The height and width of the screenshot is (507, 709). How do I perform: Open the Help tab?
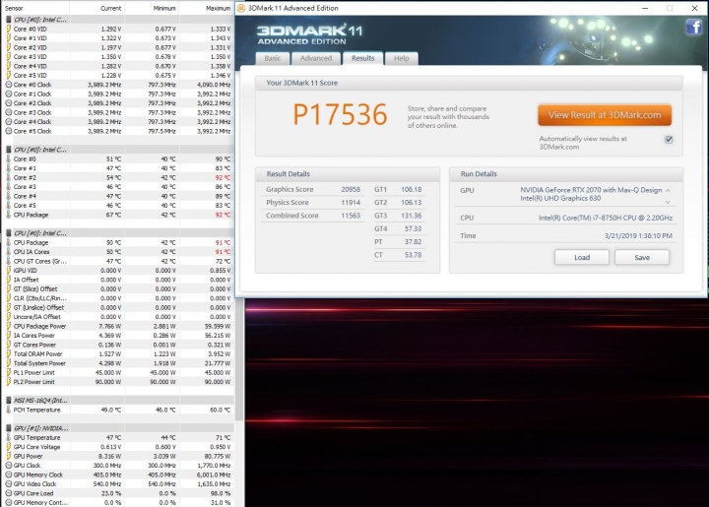401,58
